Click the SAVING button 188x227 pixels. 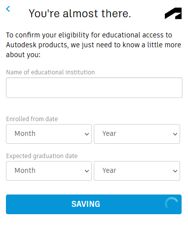coord(94,204)
